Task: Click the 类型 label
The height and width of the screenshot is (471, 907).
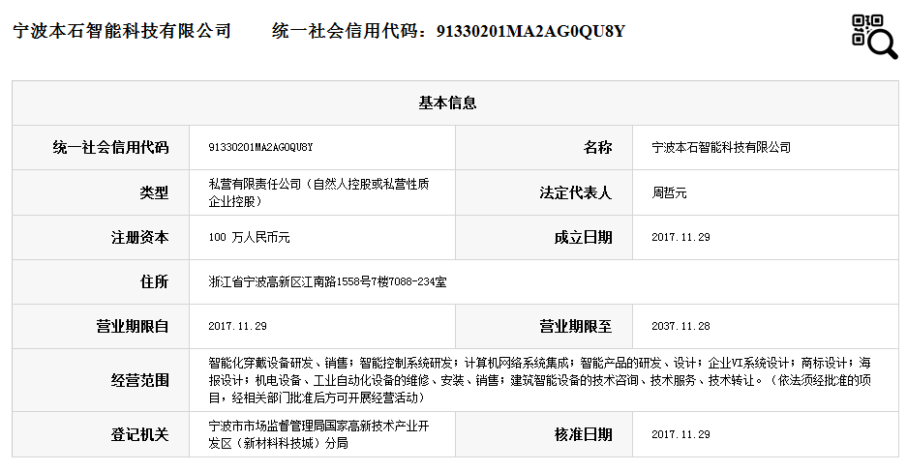Action: click(x=154, y=192)
